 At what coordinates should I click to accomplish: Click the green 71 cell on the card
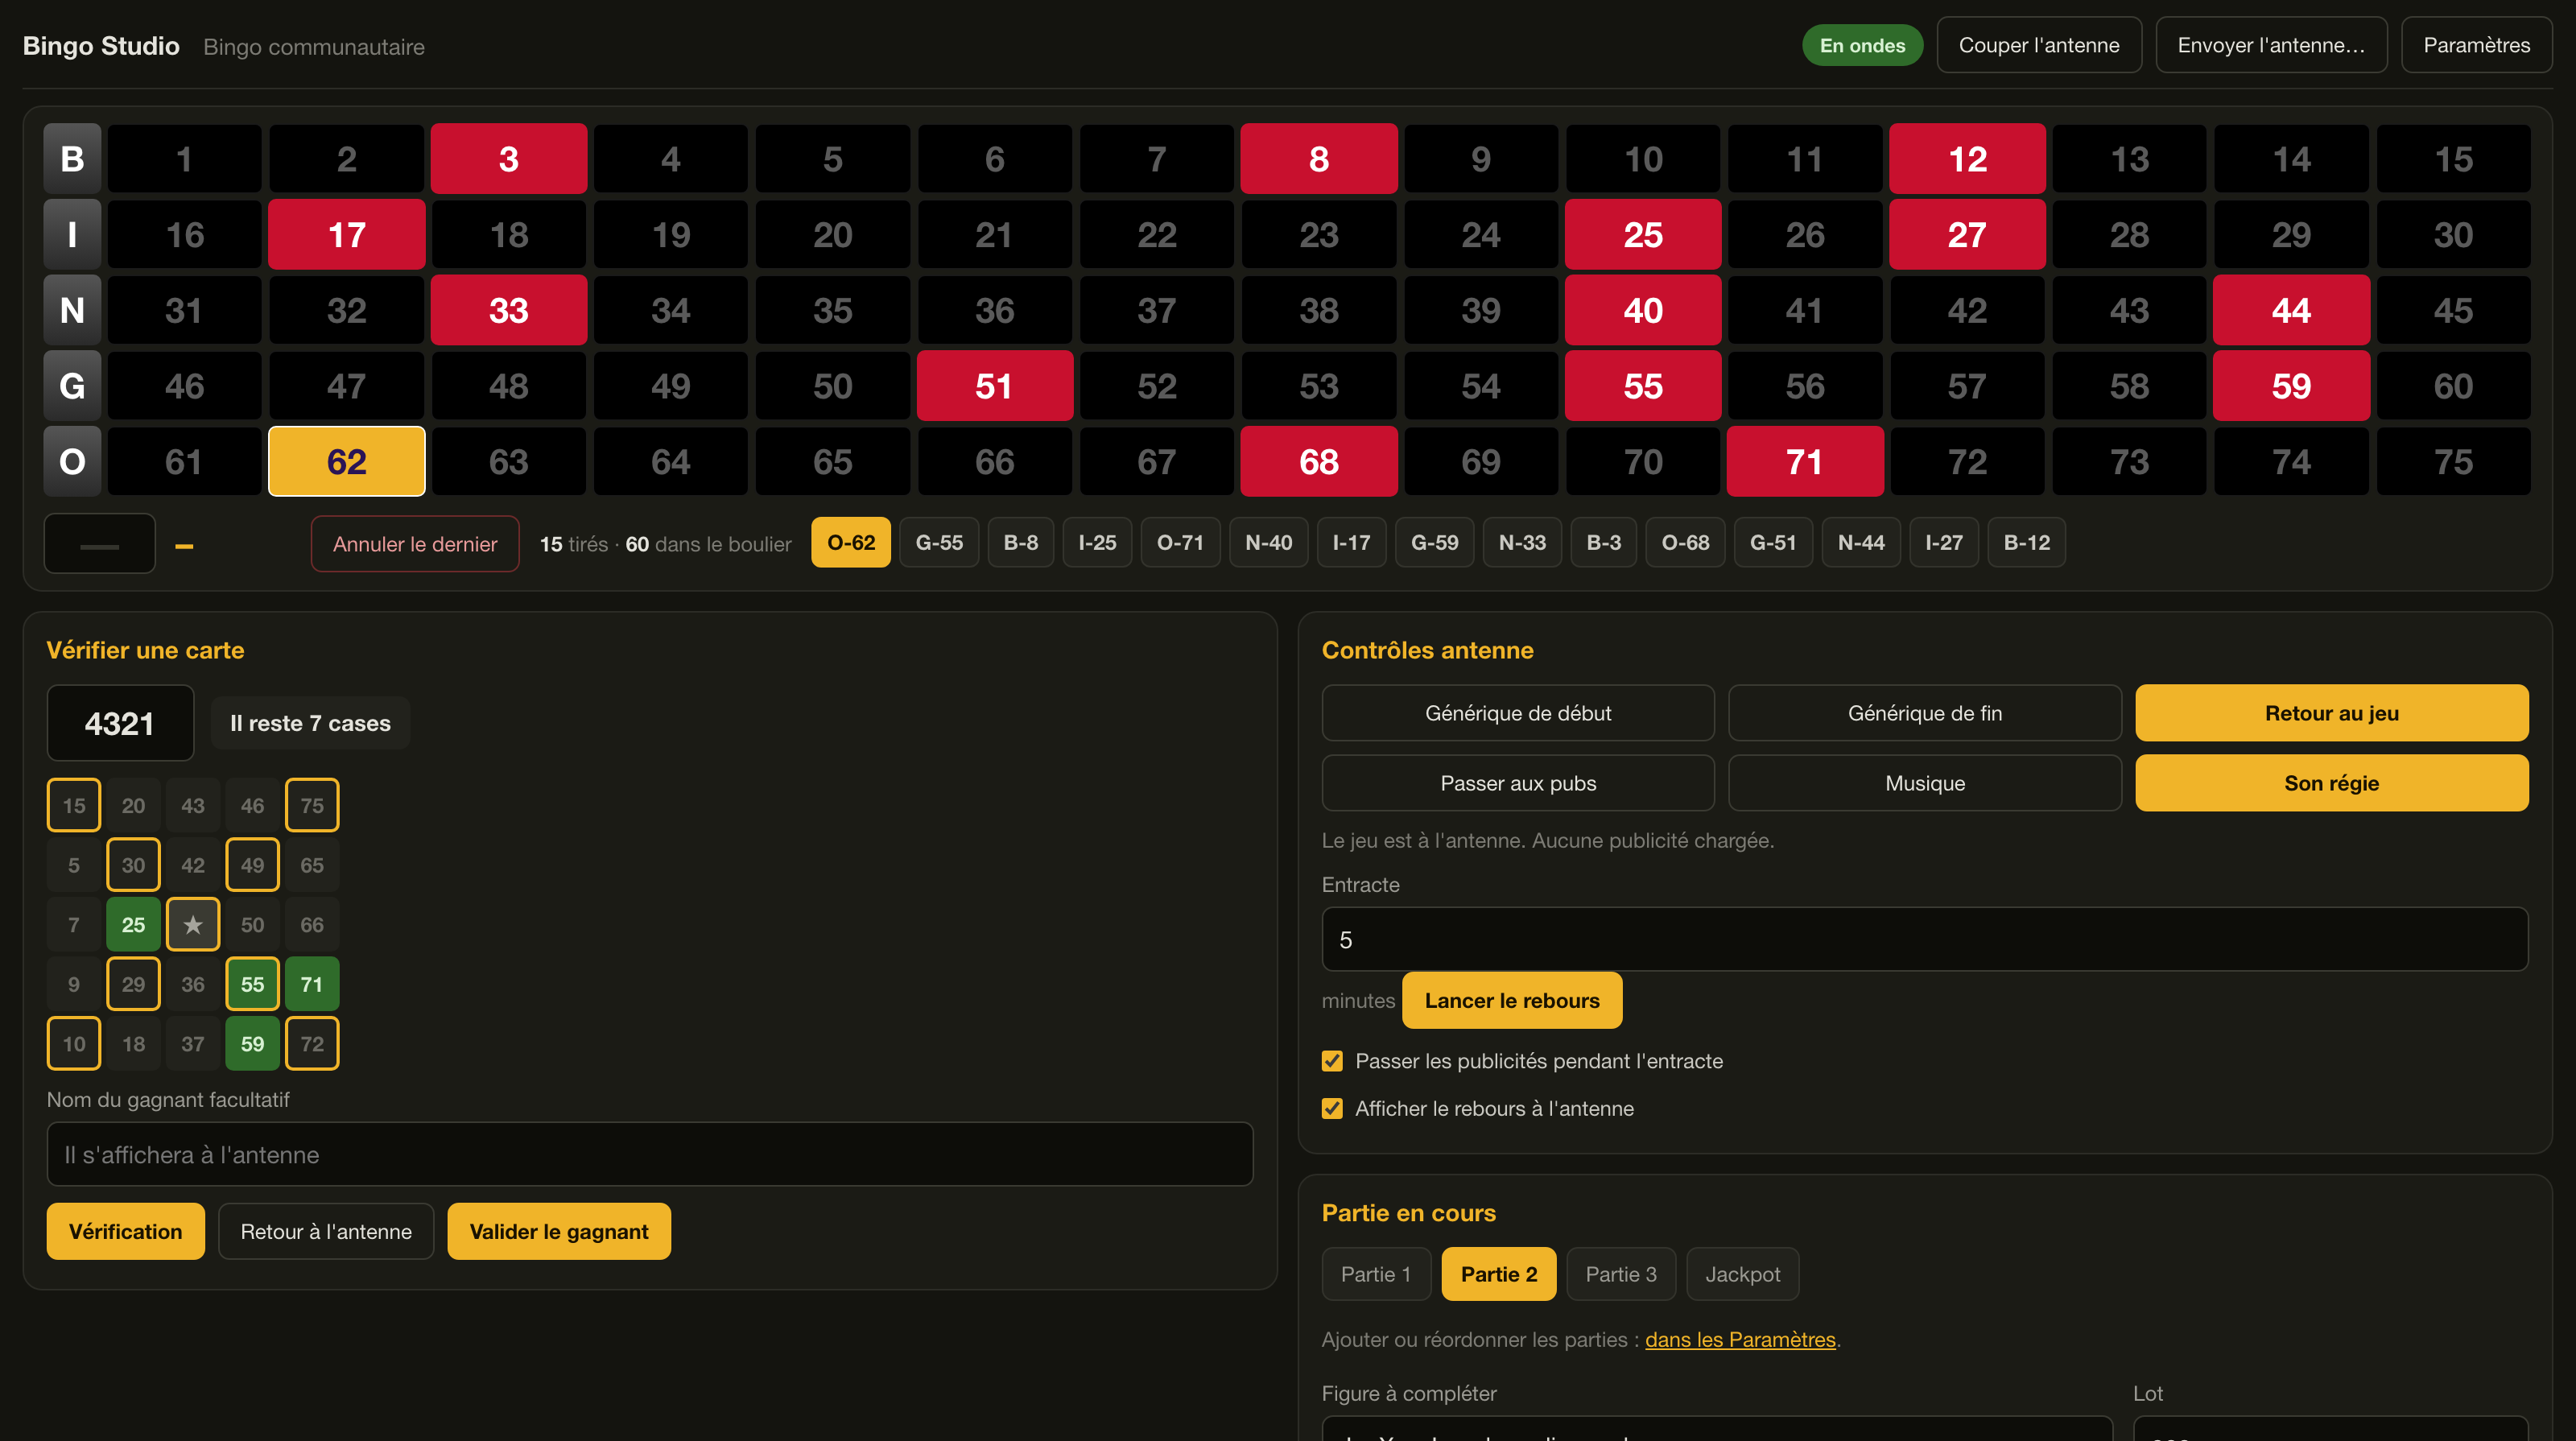312,984
